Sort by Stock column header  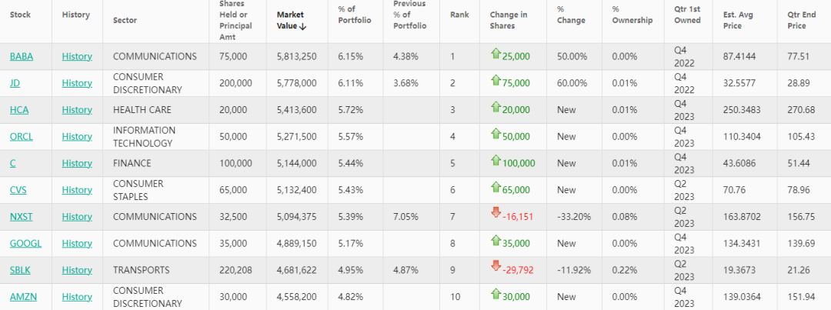coord(20,15)
